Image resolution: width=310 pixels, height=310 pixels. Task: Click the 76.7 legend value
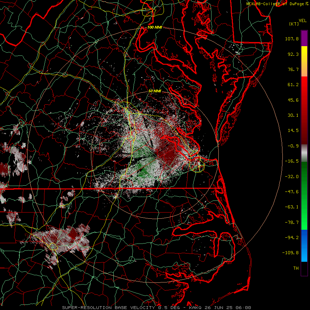[x=293, y=69]
